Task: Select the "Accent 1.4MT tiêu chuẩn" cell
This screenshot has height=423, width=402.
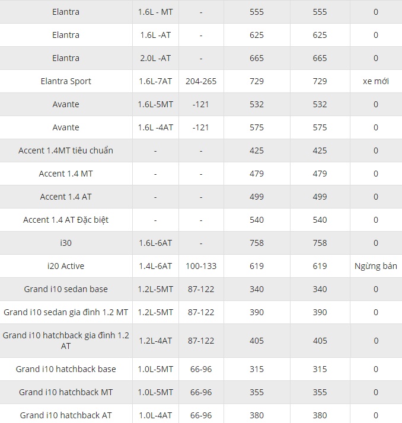Action: (66, 150)
